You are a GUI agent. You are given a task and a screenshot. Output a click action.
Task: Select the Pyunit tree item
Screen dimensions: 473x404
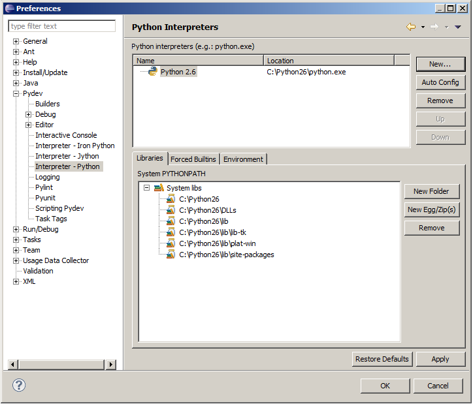coord(45,198)
